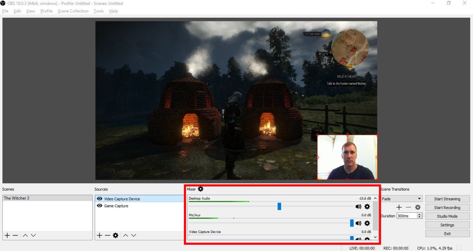The height and width of the screenshot is (251, 473).
Task: Hide the Game Capture source
Action: (x=100, y=206)
